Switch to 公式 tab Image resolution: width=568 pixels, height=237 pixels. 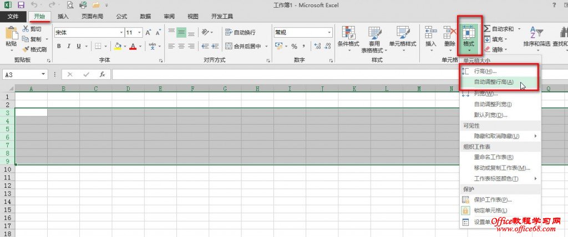tap(121, 16)
